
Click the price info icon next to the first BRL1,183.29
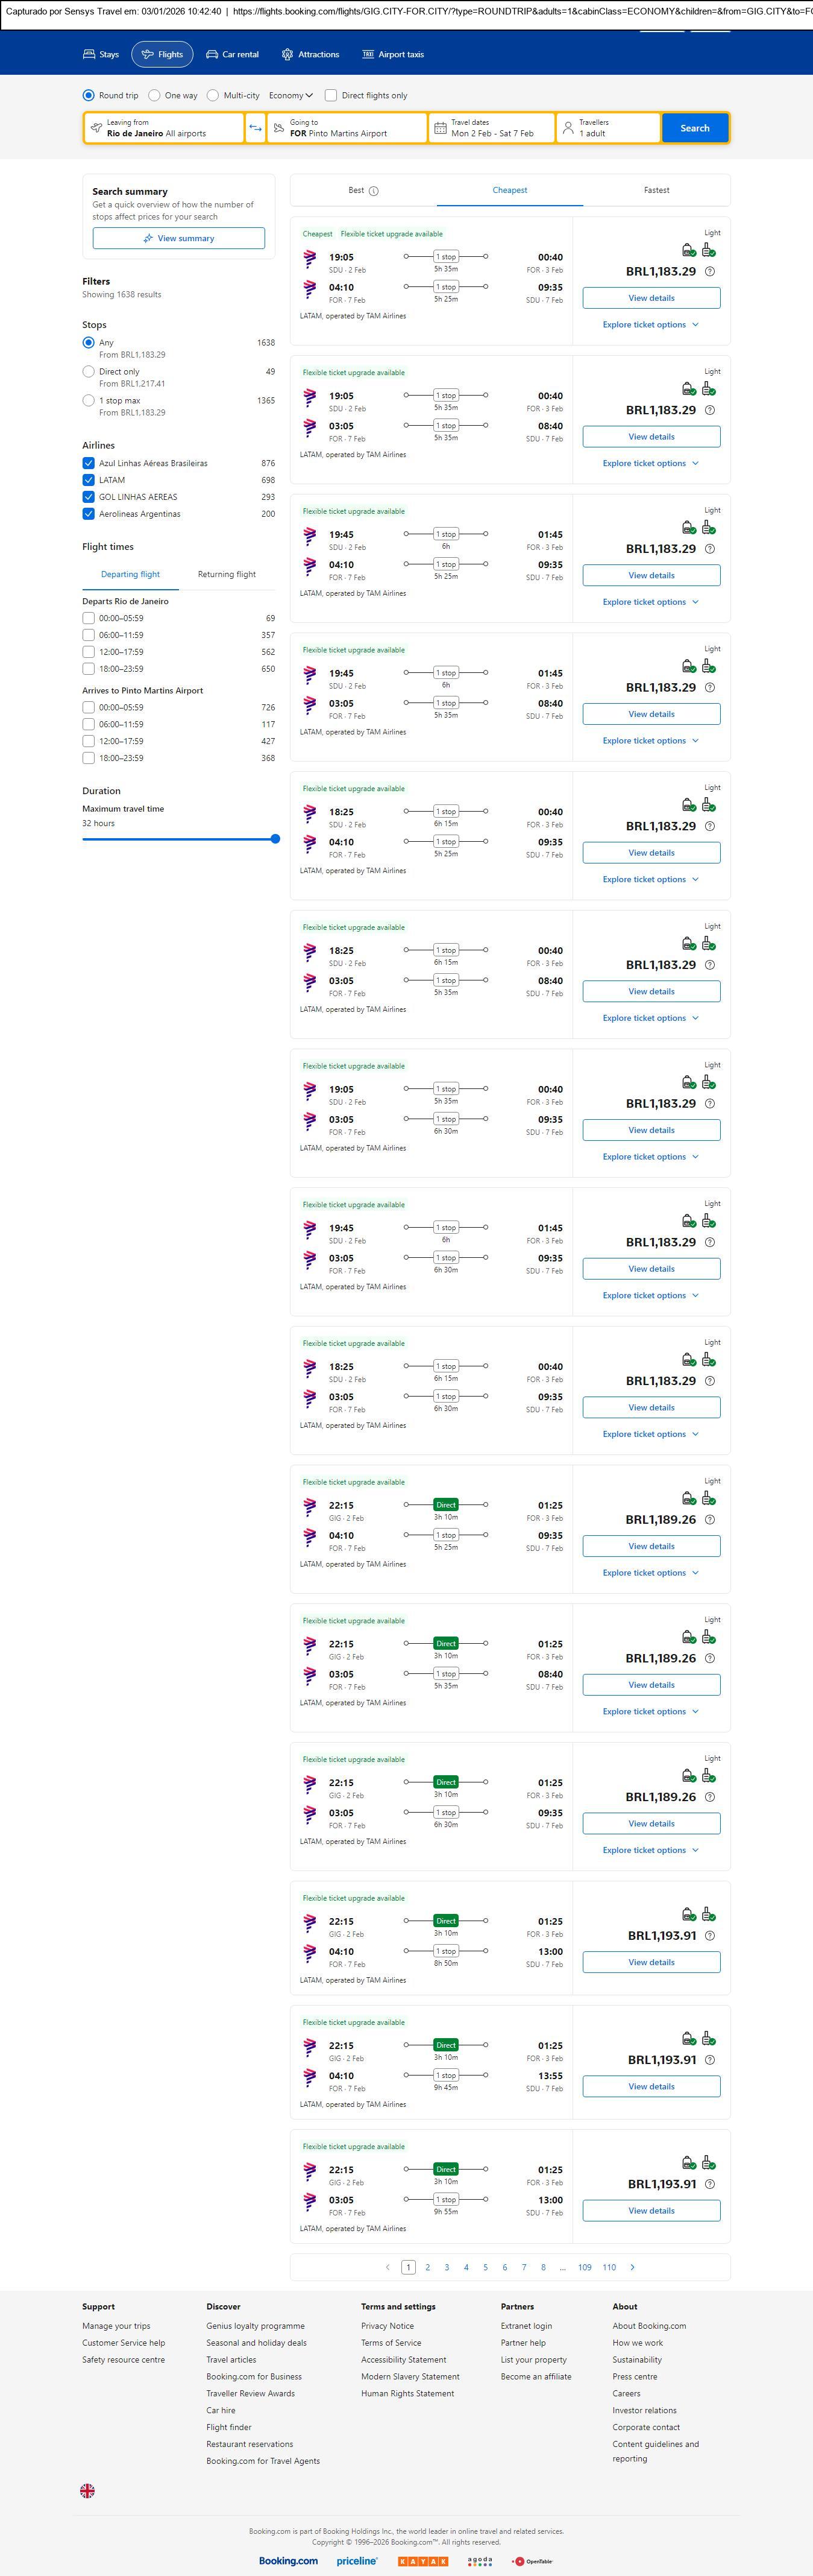[710, 271]
